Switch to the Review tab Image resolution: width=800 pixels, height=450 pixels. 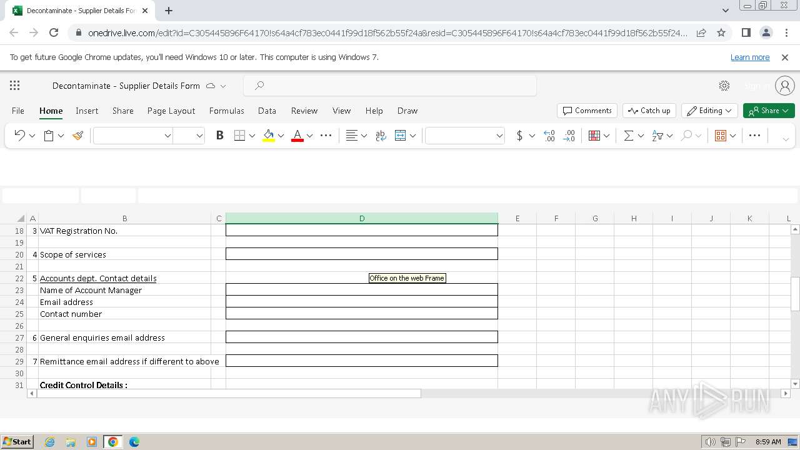(x=304, y=111)
